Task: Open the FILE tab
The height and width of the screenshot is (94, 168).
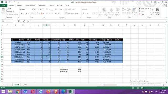Action: (4, 5)
